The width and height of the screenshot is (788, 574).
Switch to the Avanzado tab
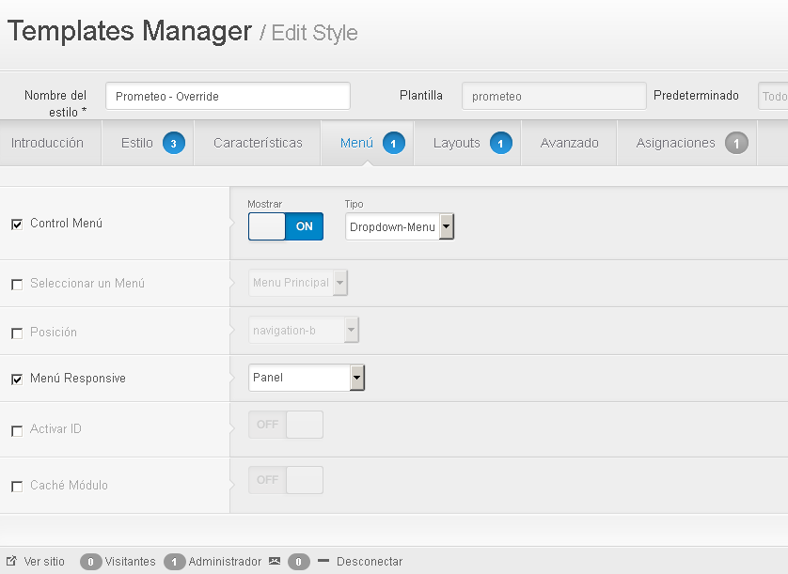(570, 143)
